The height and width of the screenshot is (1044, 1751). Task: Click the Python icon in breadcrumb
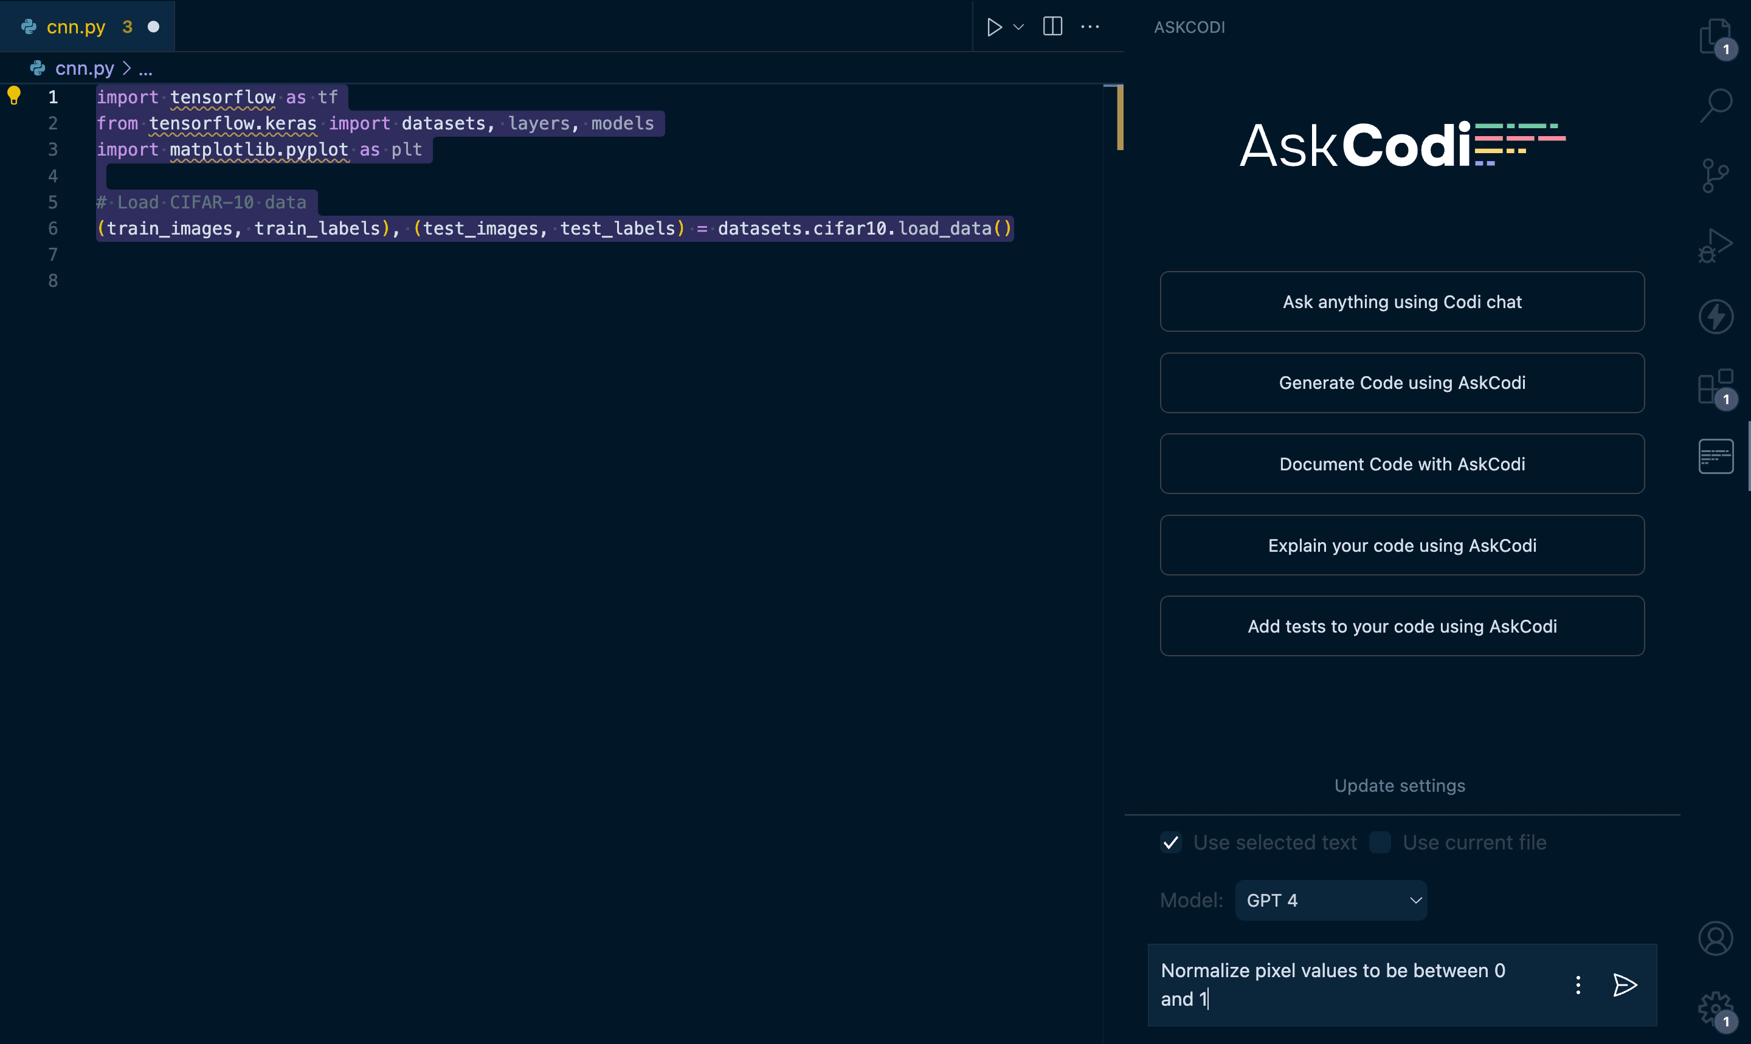(38, 68)
